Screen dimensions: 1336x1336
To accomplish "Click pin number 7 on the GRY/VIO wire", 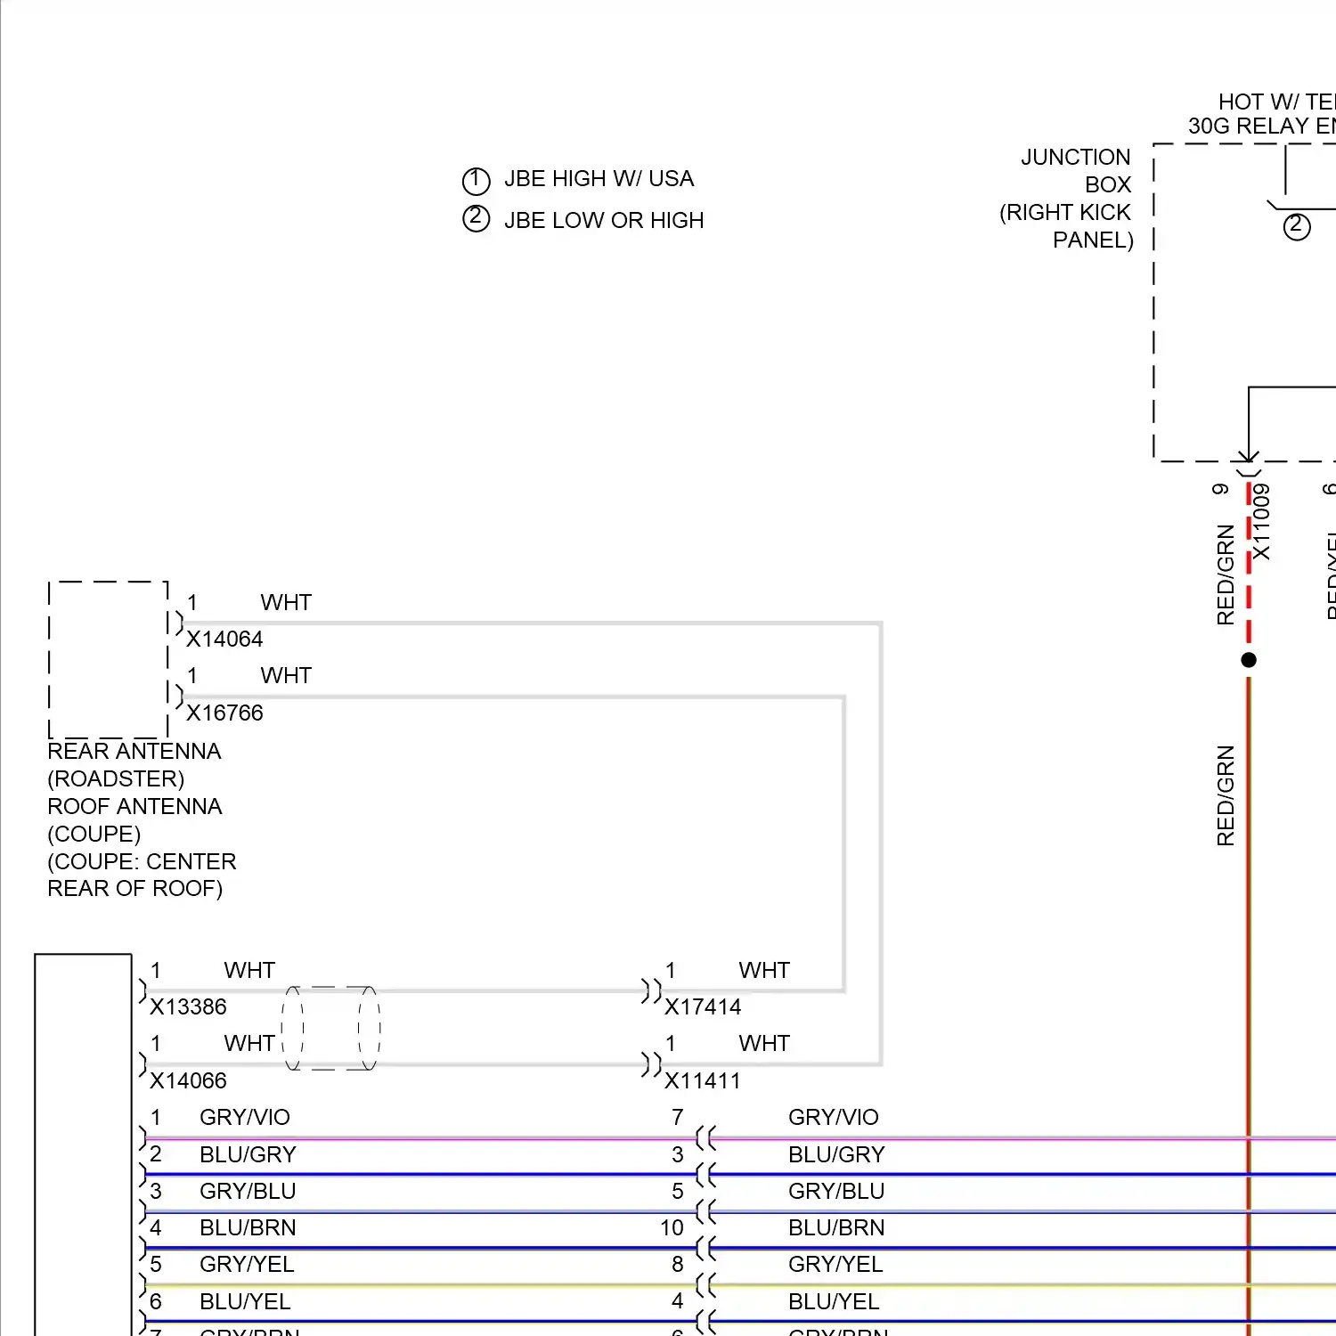I will [678, 1118].
